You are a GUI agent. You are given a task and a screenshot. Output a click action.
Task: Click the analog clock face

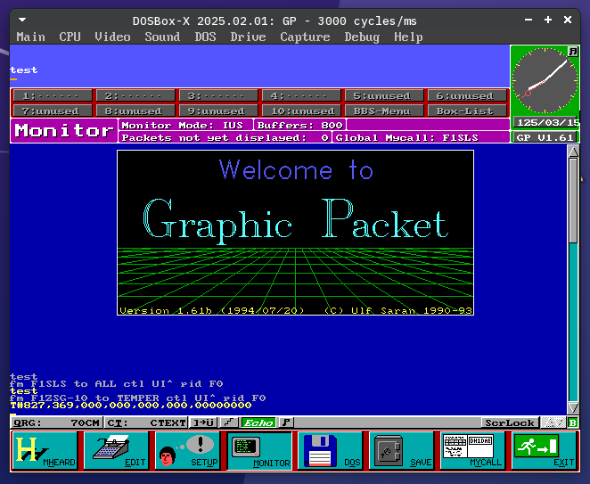(x=545, y=80)
